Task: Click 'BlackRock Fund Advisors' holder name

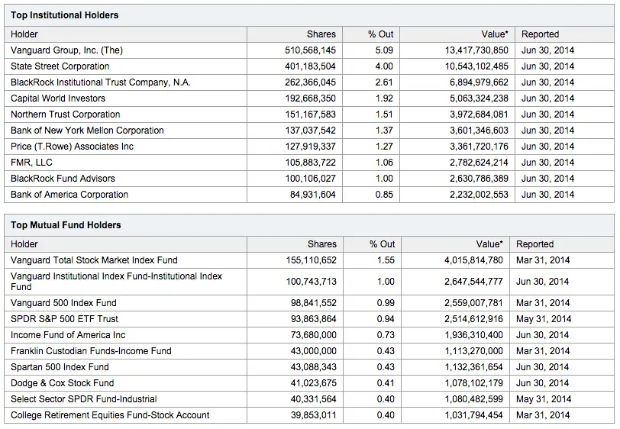Action: pos(63,179)
